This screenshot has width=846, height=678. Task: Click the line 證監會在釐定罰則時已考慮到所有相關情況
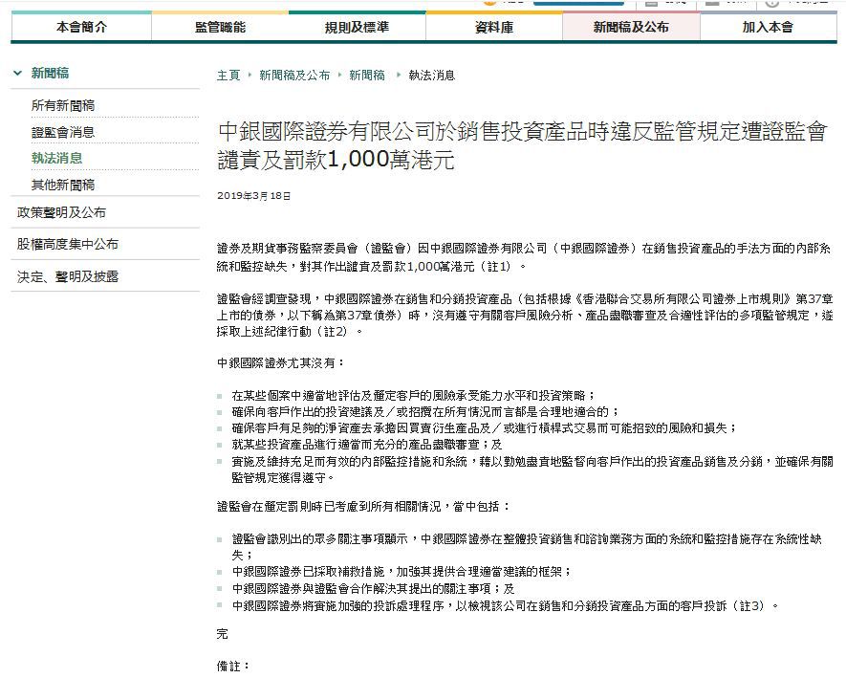tap(363, 506)
